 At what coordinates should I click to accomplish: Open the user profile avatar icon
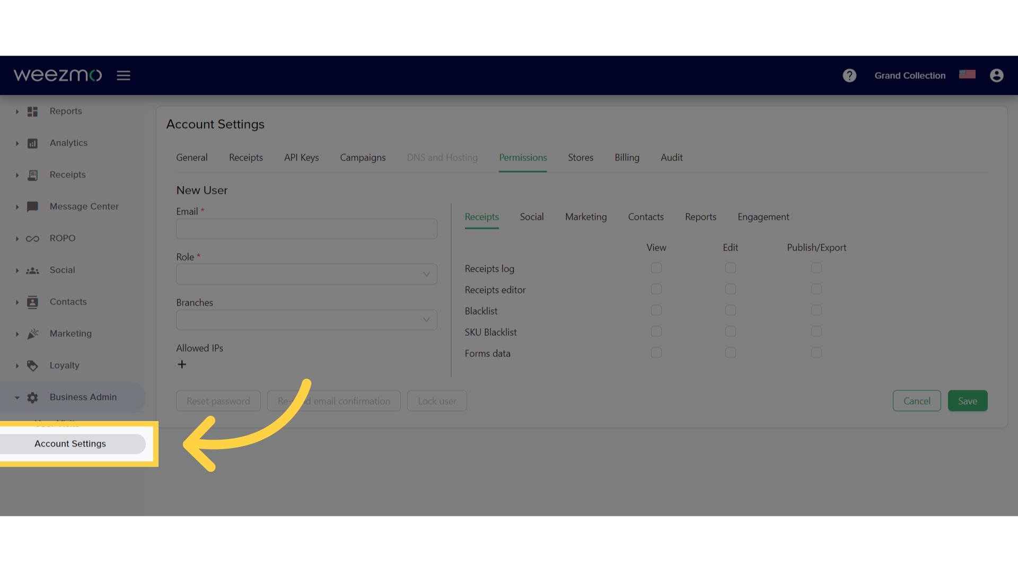[997, 75]
